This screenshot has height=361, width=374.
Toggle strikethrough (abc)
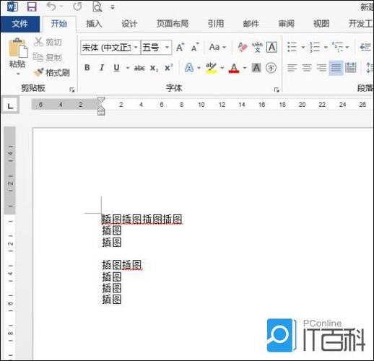click(139, 68)
